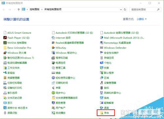
Task: Click the 键盘 icon
Action: (x=53, y=73)
